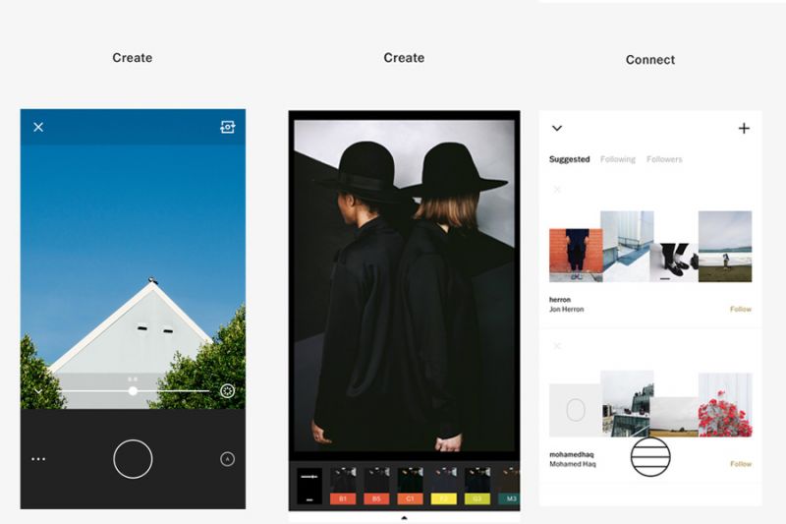Open herron's orange brick wall photo
The image size is (786, 524).
point(576,255)
